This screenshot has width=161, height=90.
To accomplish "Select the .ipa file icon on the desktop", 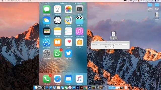I will 114,34.
